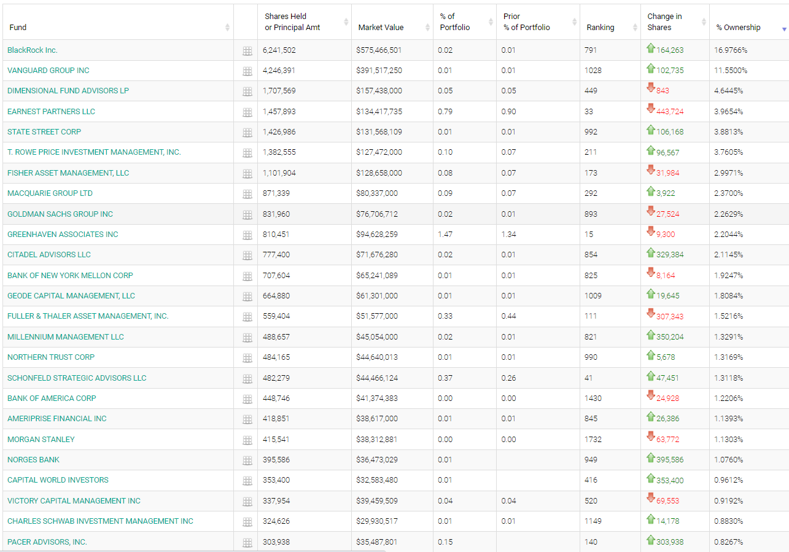Click grid icon for T. Rowe Price

247,153
